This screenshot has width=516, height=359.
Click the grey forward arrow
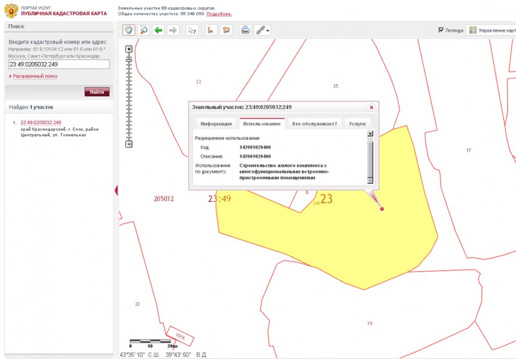[x=173, y=30]
